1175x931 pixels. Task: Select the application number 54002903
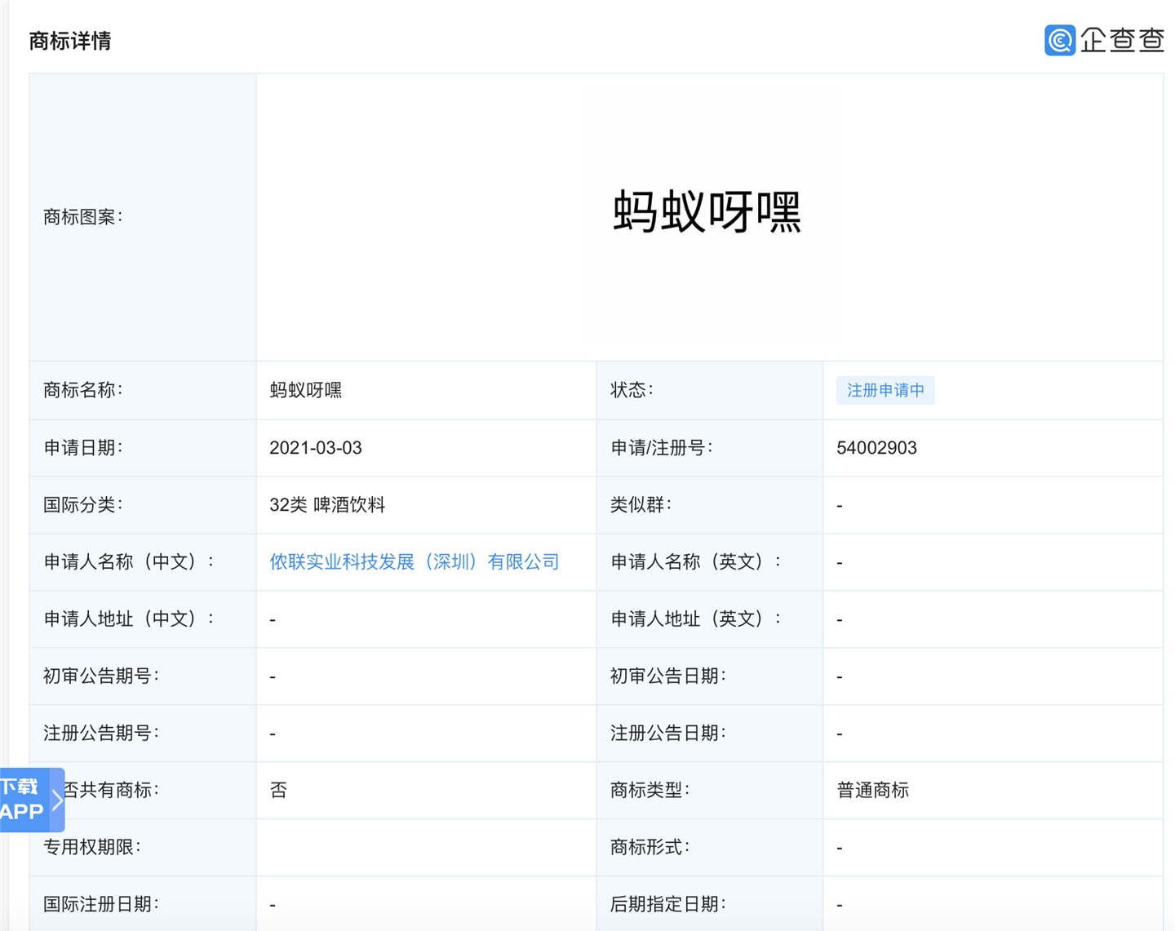[x=876, y=448]
